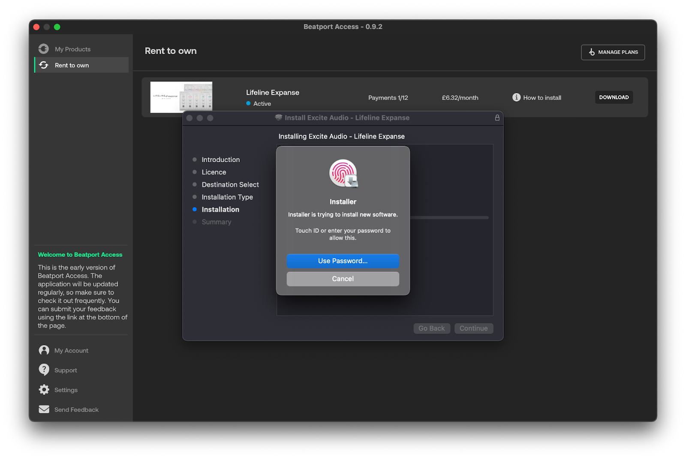This screenshot has width=686, height=460.
Task: Cancel the Installer authentication dialog
Action: tap(343, 279)
